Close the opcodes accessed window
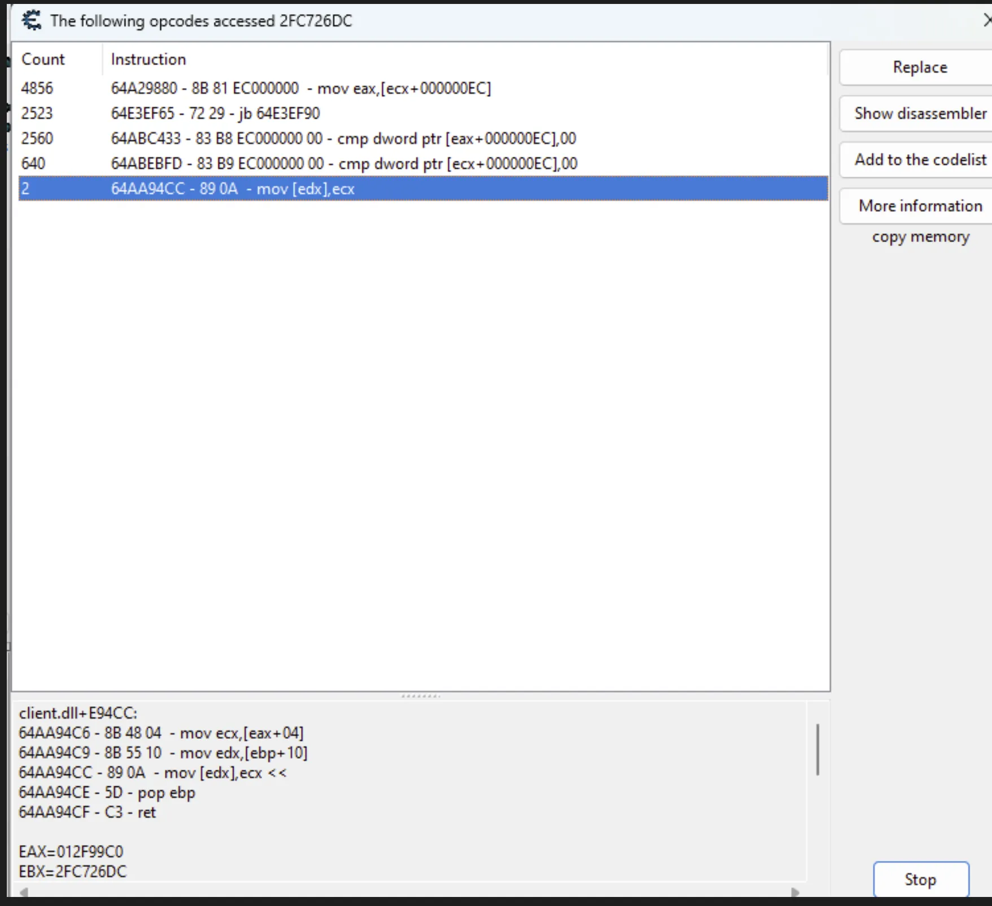The image size is (992, 906). pyautogui.click(x=986, y=21)
